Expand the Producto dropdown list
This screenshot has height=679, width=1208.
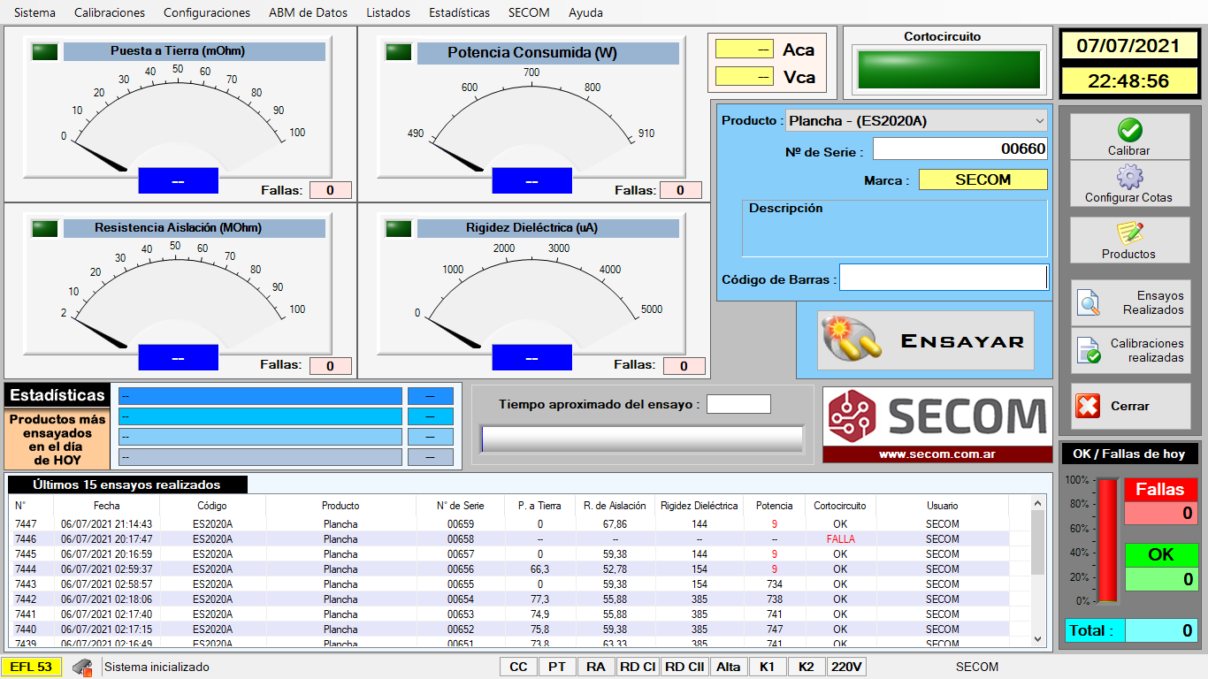tap(1039, 120)
